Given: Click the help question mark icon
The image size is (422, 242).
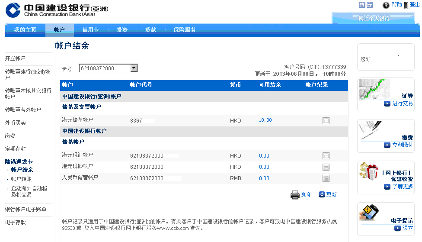Looking at the screenshot, I should pyautogui.click(x=386, y=5).
